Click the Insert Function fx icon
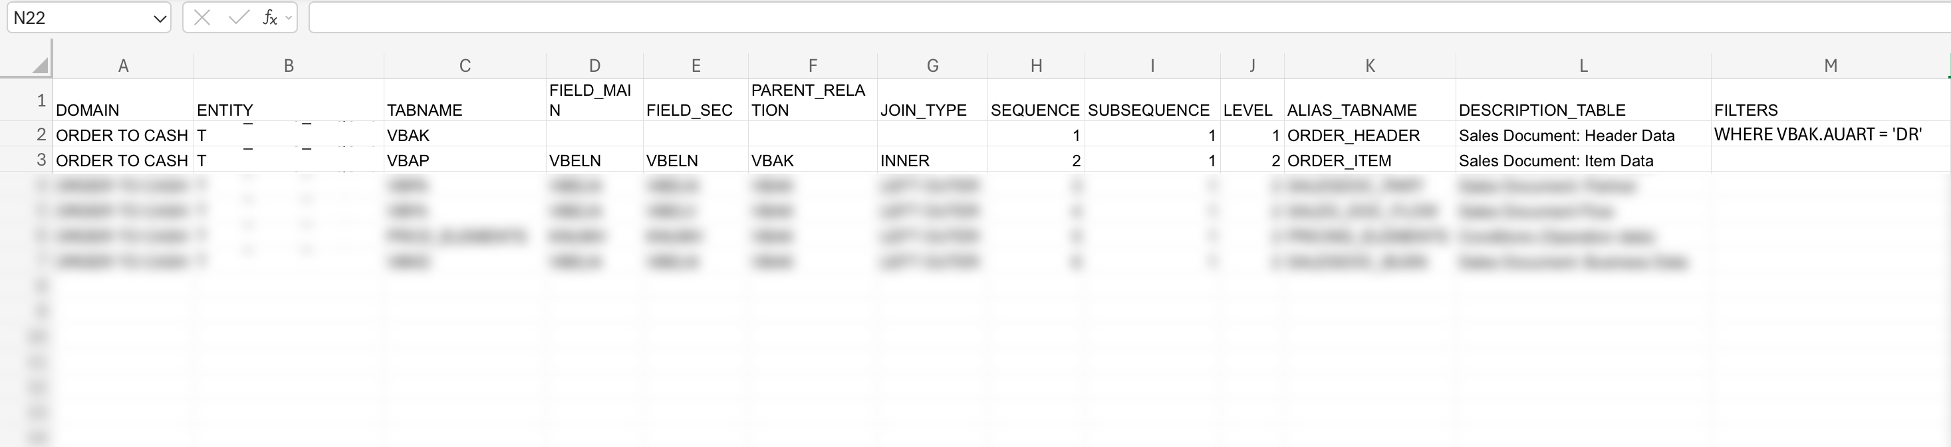The image size is (1951, 447). (x=269, y=17)
